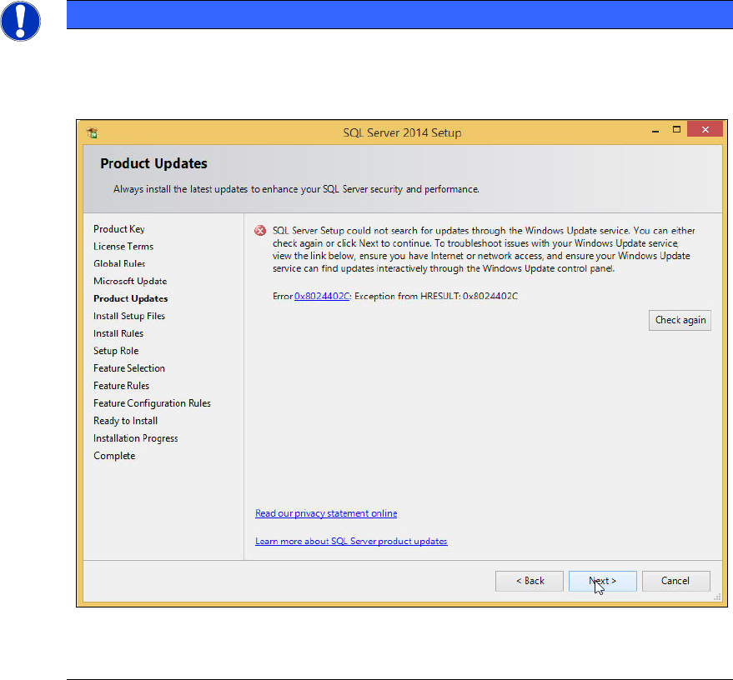Select Setup Role step in sidebar
The height and width of the screenshot is (680, 733).
[116, 351]
